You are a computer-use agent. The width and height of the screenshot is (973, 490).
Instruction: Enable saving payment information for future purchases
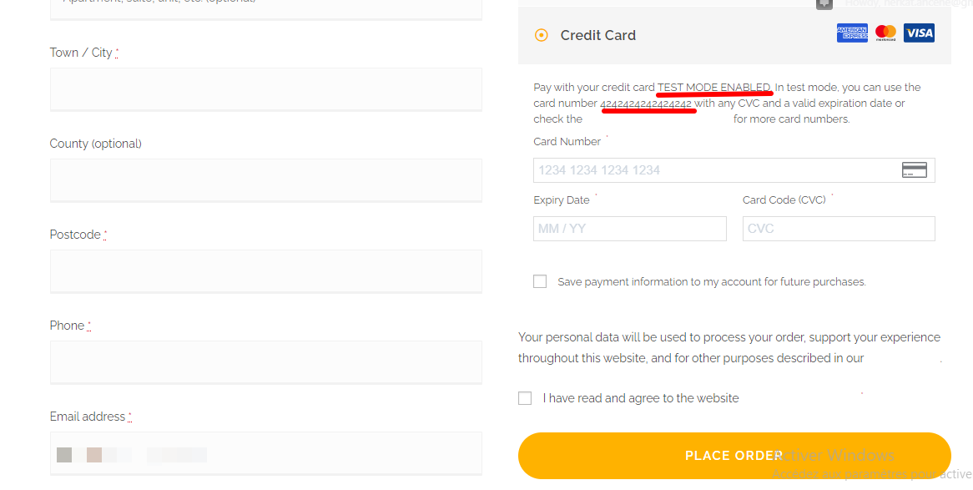540,282
